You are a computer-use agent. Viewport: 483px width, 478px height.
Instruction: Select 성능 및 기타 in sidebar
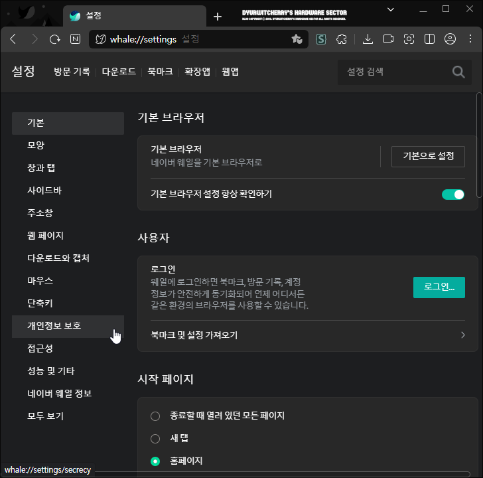(68, 371)
